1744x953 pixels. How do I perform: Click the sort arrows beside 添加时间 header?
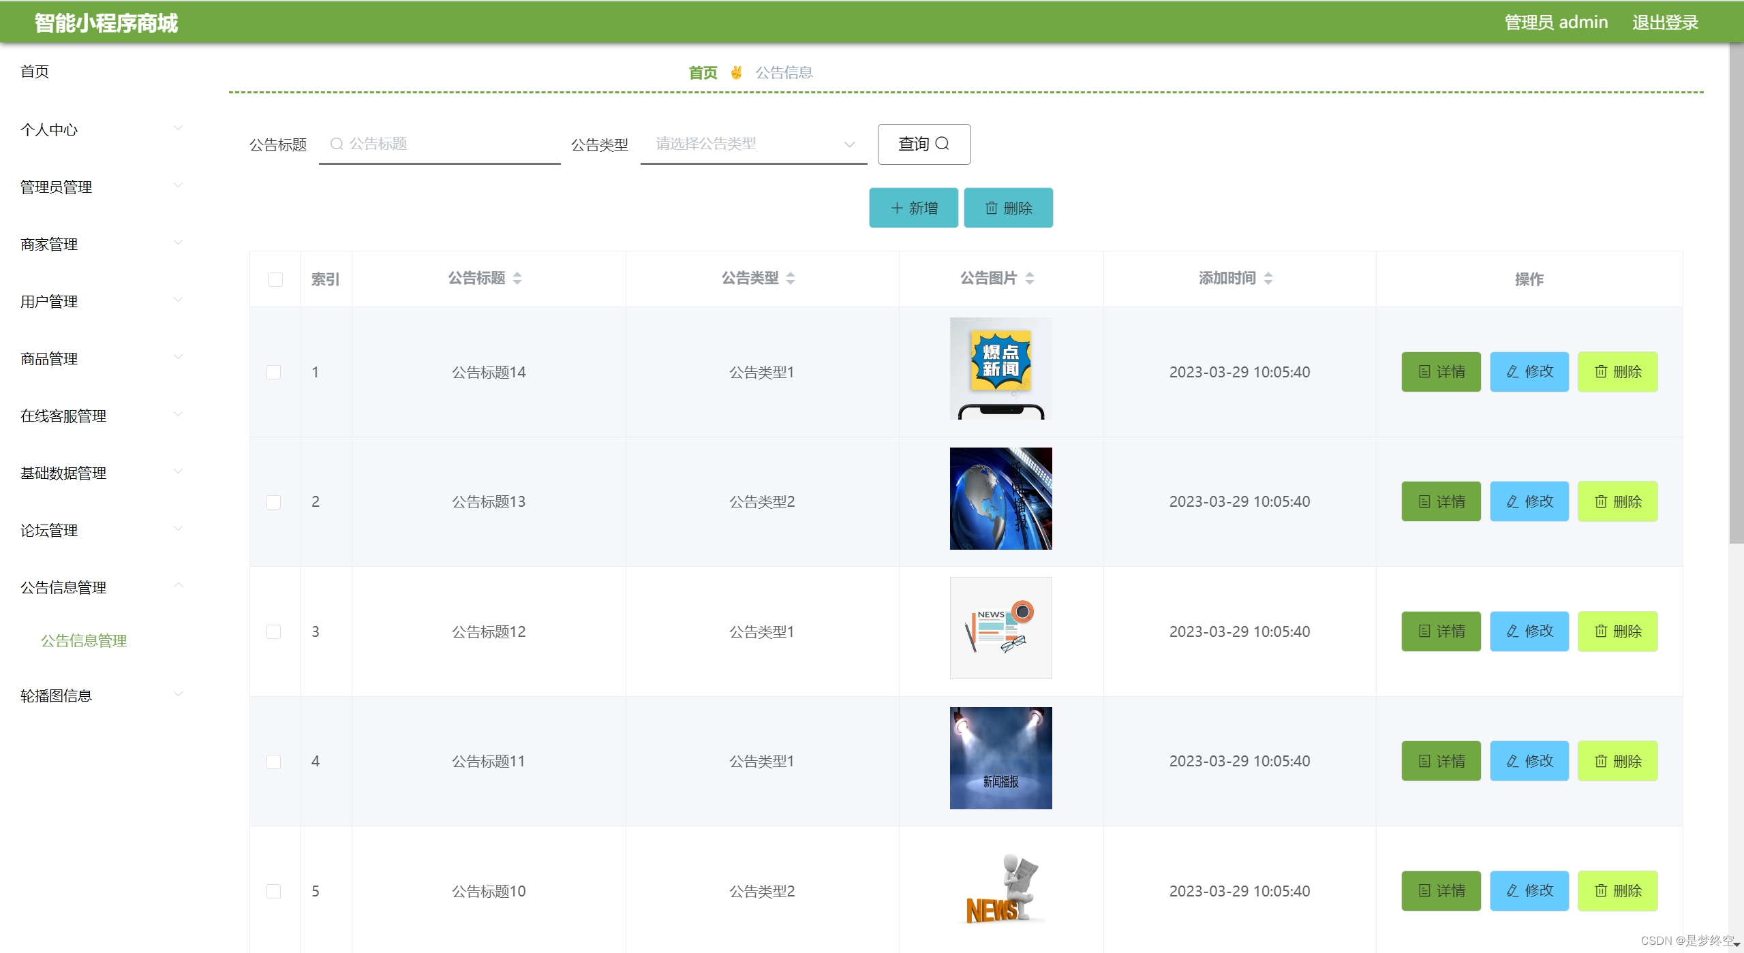[1268, 278]
